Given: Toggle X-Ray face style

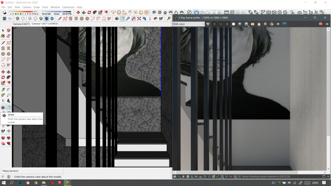Looking at the screenshot, I should [18, 19].
